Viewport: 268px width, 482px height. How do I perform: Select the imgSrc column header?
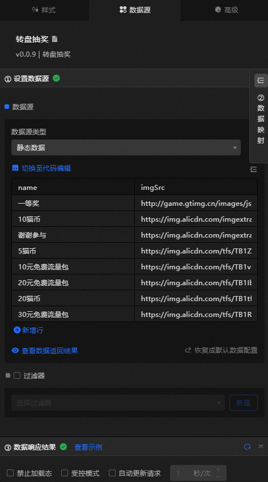click(196, 187)
